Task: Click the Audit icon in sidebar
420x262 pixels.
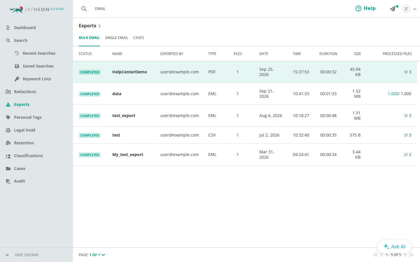Action: pos(8,181)
